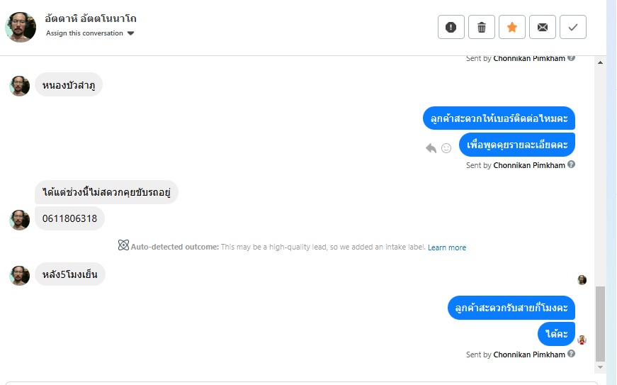The image size is (617, 385).
Task: Click the conversation scrollbar thumb
Action: (601, 323)
